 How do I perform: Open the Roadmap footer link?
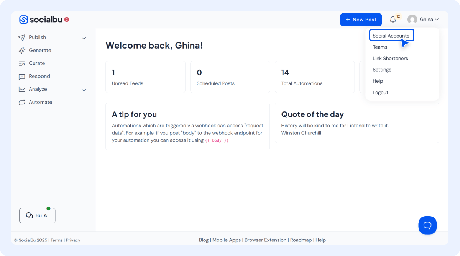pos(301,240)
